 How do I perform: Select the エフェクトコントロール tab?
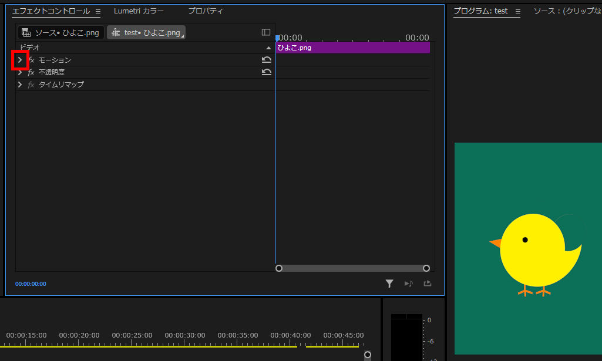coord(51,11)
